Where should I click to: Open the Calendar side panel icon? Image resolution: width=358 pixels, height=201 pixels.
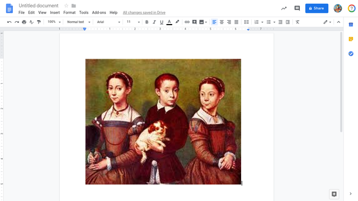point(351,25)
